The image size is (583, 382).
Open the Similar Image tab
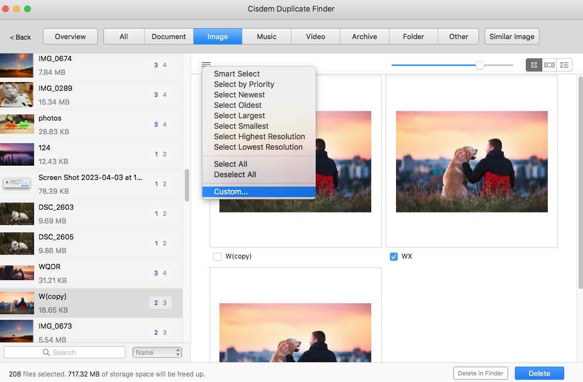pyautogui.click(x=512, y=36)
